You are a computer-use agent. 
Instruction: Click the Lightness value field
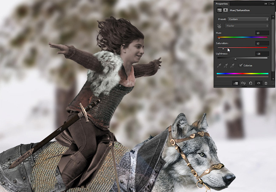click(x=262, y=54)
